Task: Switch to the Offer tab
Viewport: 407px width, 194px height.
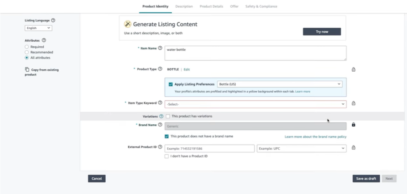Action: pyautogui.click(x=234, y=6)
